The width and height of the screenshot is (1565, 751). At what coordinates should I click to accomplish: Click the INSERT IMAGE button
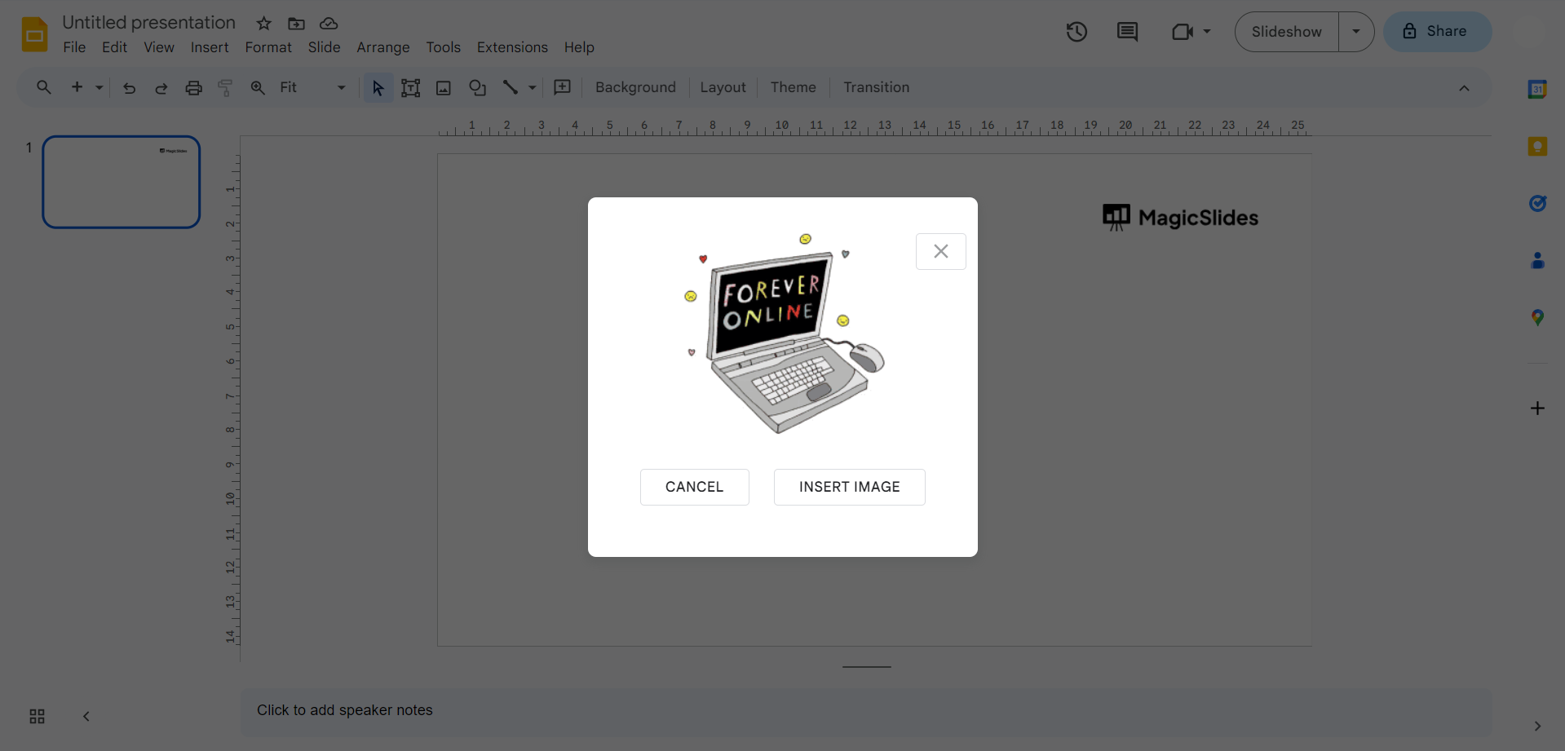[849, 487]
